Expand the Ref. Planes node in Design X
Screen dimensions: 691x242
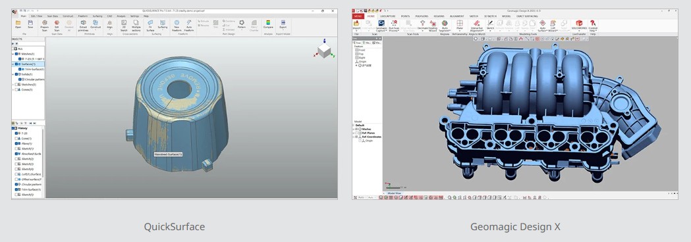coord(354,133)
